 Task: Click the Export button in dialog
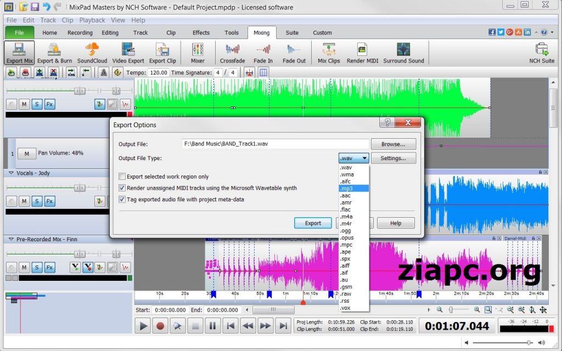(313, 223)
